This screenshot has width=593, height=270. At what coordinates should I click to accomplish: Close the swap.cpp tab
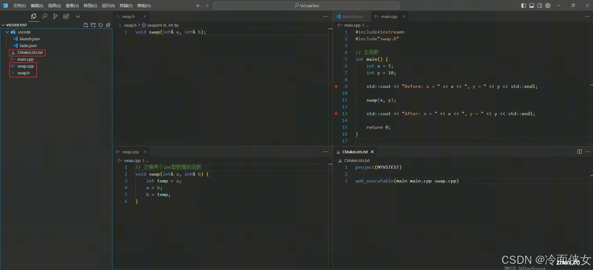coord(145,152)
